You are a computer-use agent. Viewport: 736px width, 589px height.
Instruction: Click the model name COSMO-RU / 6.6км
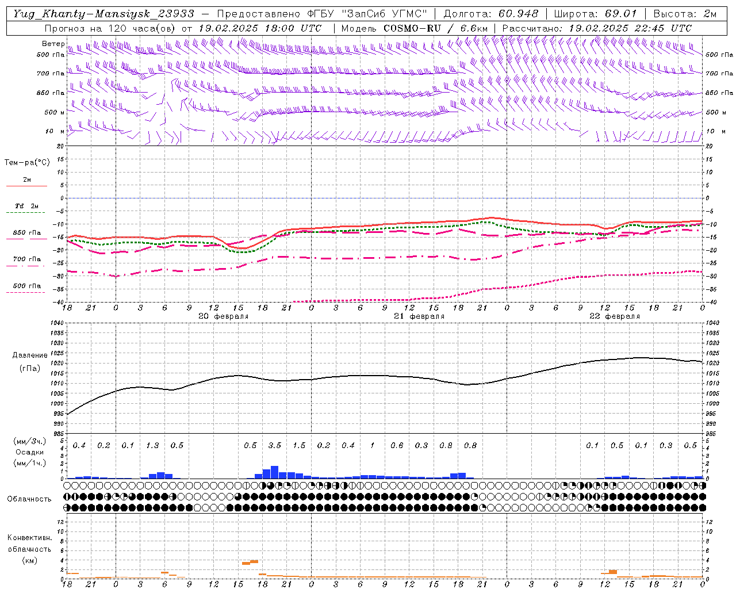pos(436,28)
